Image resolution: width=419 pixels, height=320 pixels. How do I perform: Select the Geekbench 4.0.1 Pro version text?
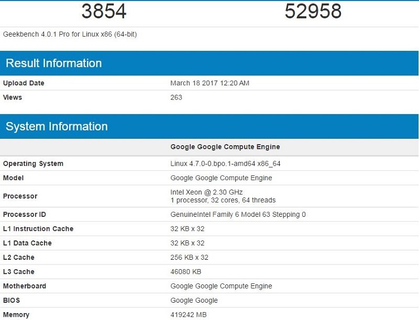tap(70, 34)
